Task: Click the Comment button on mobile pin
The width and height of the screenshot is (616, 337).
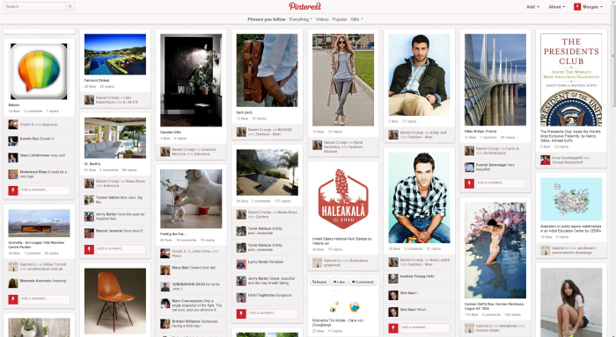Action: (363, 282)
